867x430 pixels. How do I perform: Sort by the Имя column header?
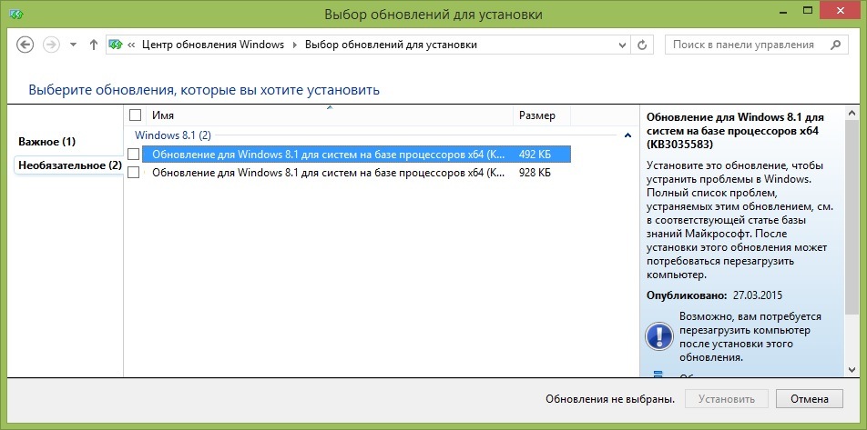pos(331,115)
